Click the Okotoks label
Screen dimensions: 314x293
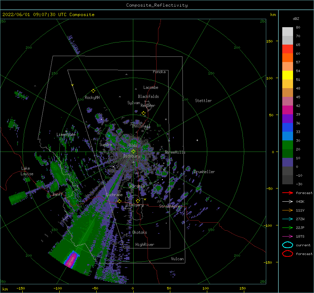pos(140,232)
